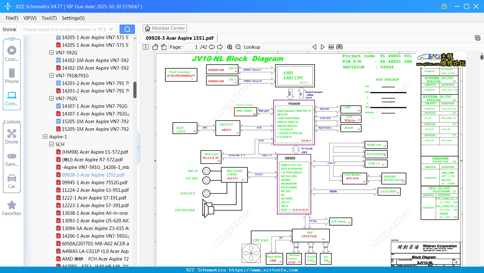Click the Abi text match icon
This screenshot has width=484, height=273.
[331, 47]
